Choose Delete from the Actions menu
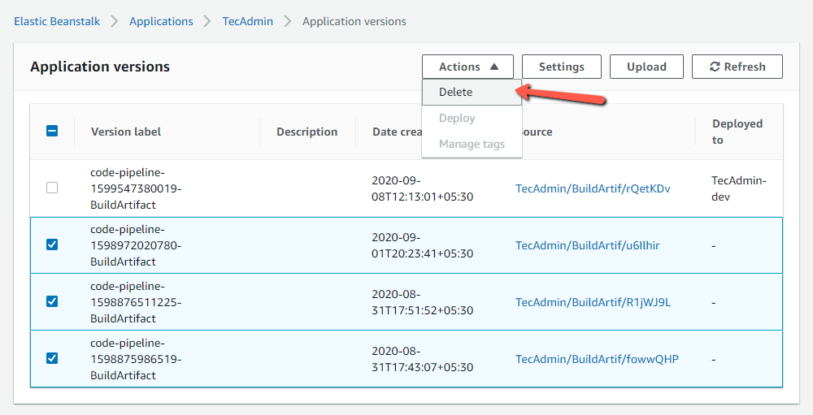813x415 pixels. tap(472, 93)
